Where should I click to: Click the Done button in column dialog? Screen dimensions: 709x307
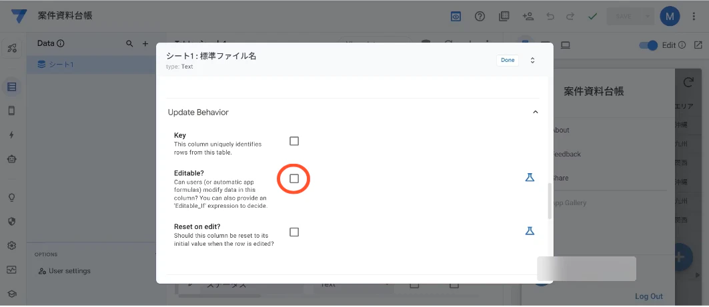click(x=508, y=60)
